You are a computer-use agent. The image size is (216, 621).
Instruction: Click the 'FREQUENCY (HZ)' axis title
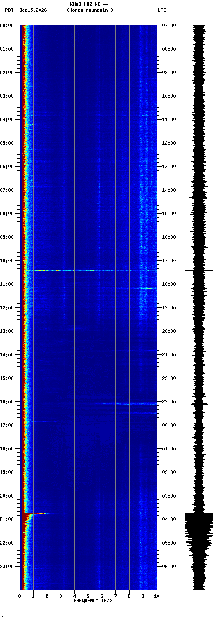tap(93, 601)
